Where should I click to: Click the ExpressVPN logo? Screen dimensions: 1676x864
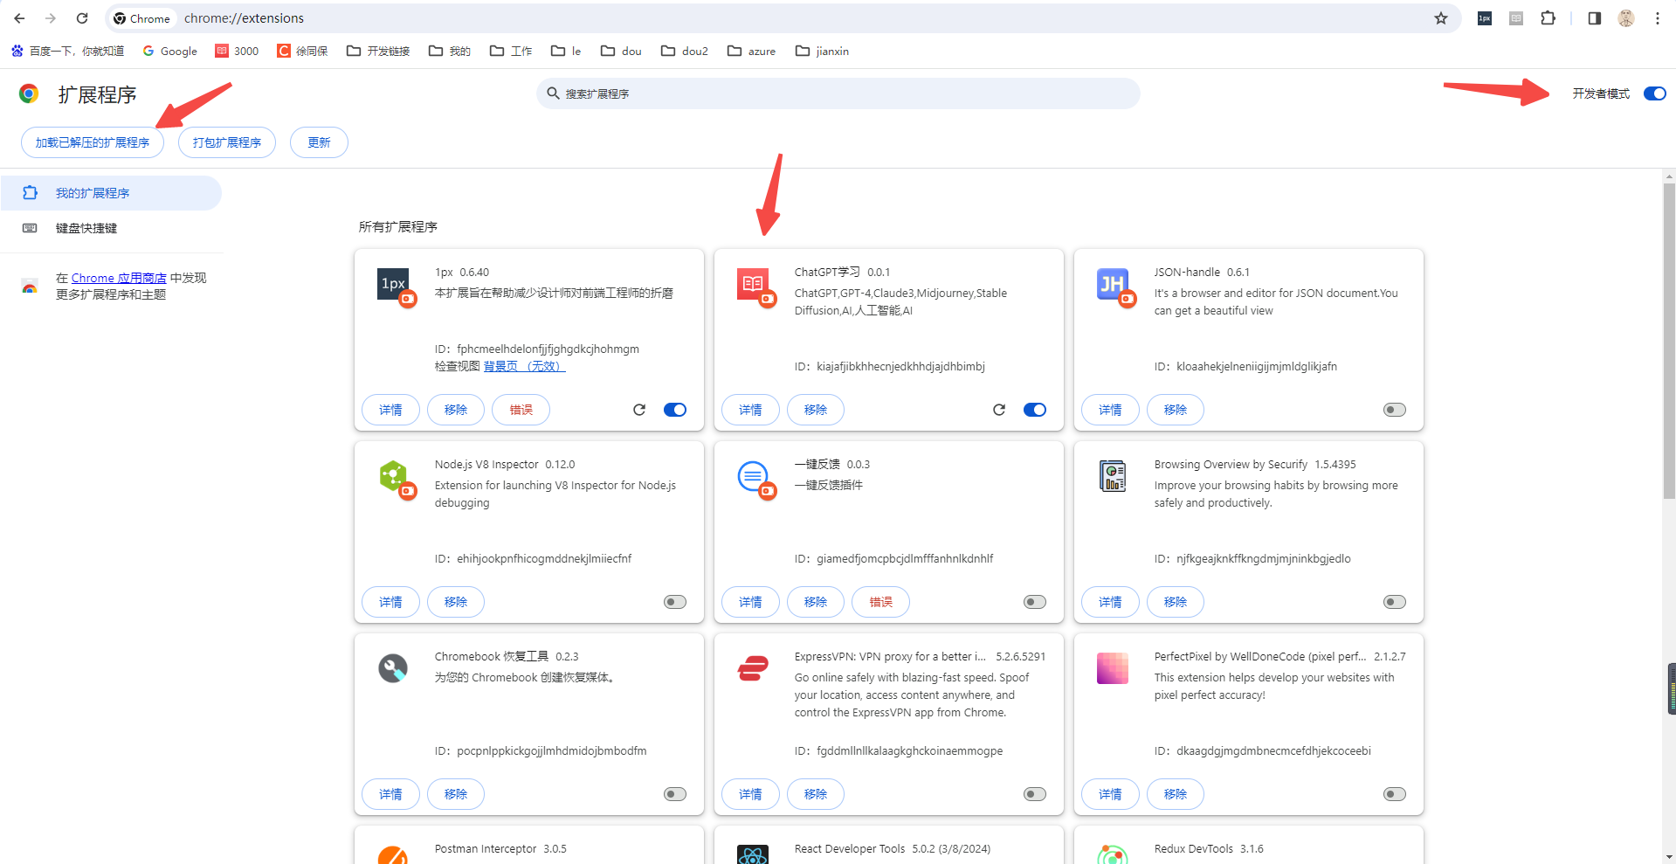(x=753, y=668)
